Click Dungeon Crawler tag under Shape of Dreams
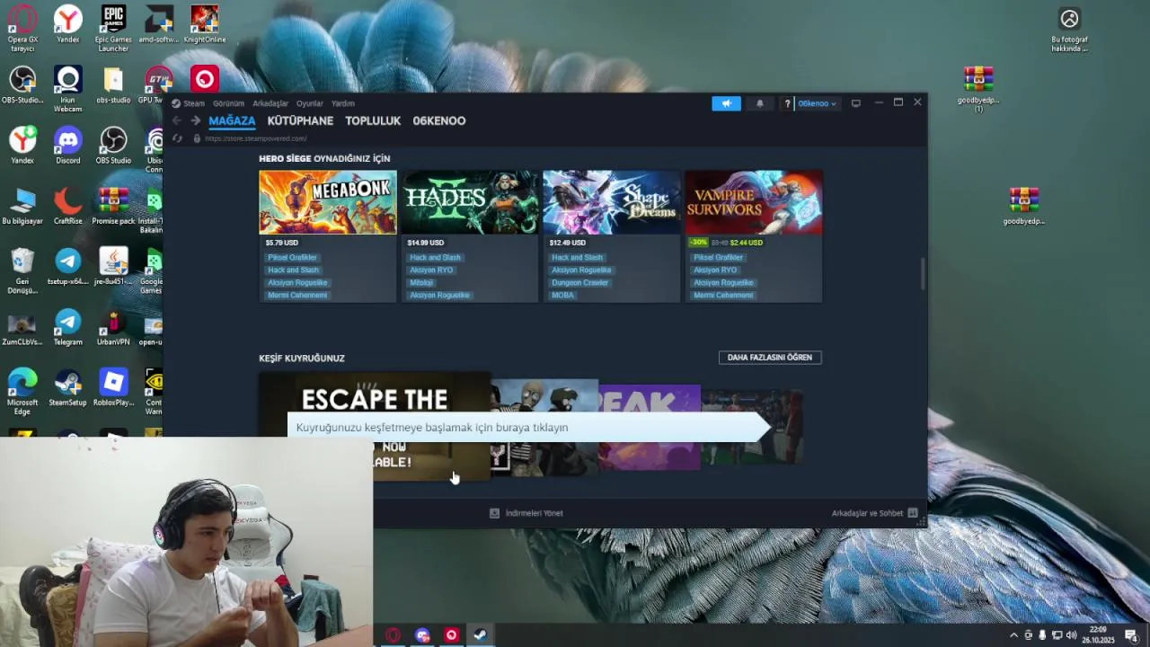Screen dimensions: 1150x647 pos(579,282)
